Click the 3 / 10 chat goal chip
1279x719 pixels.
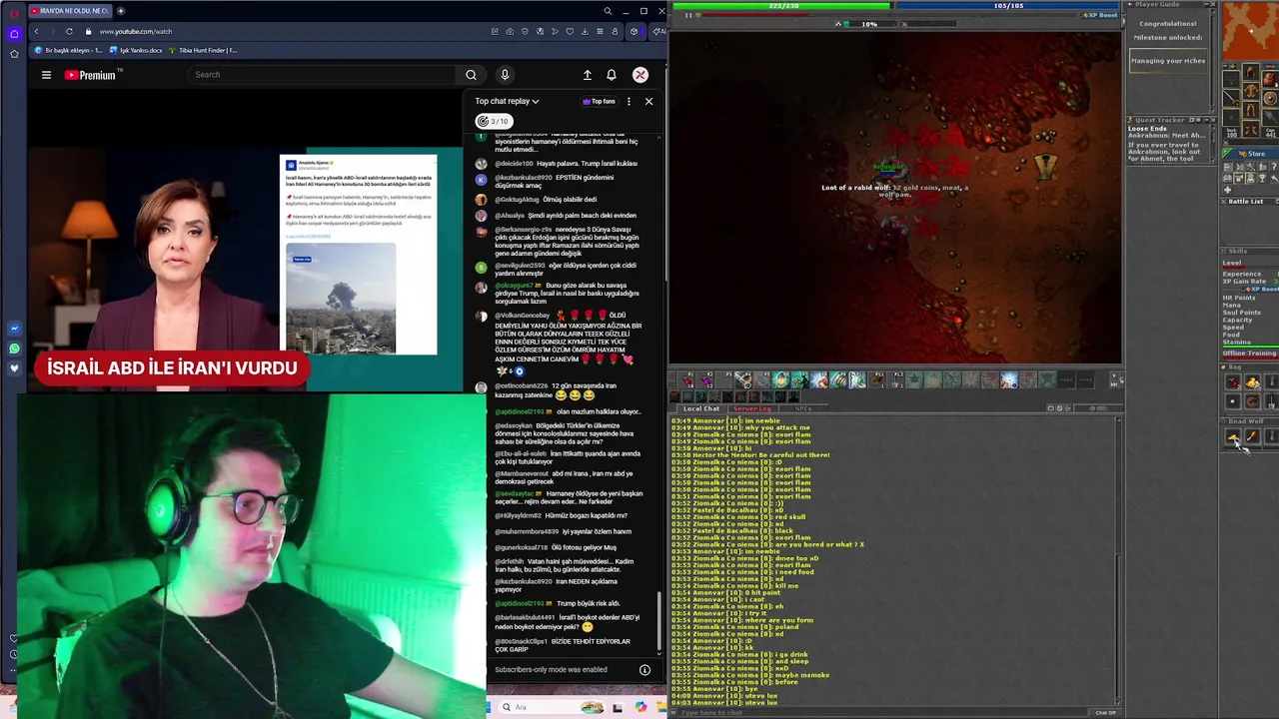coord(494,121)
